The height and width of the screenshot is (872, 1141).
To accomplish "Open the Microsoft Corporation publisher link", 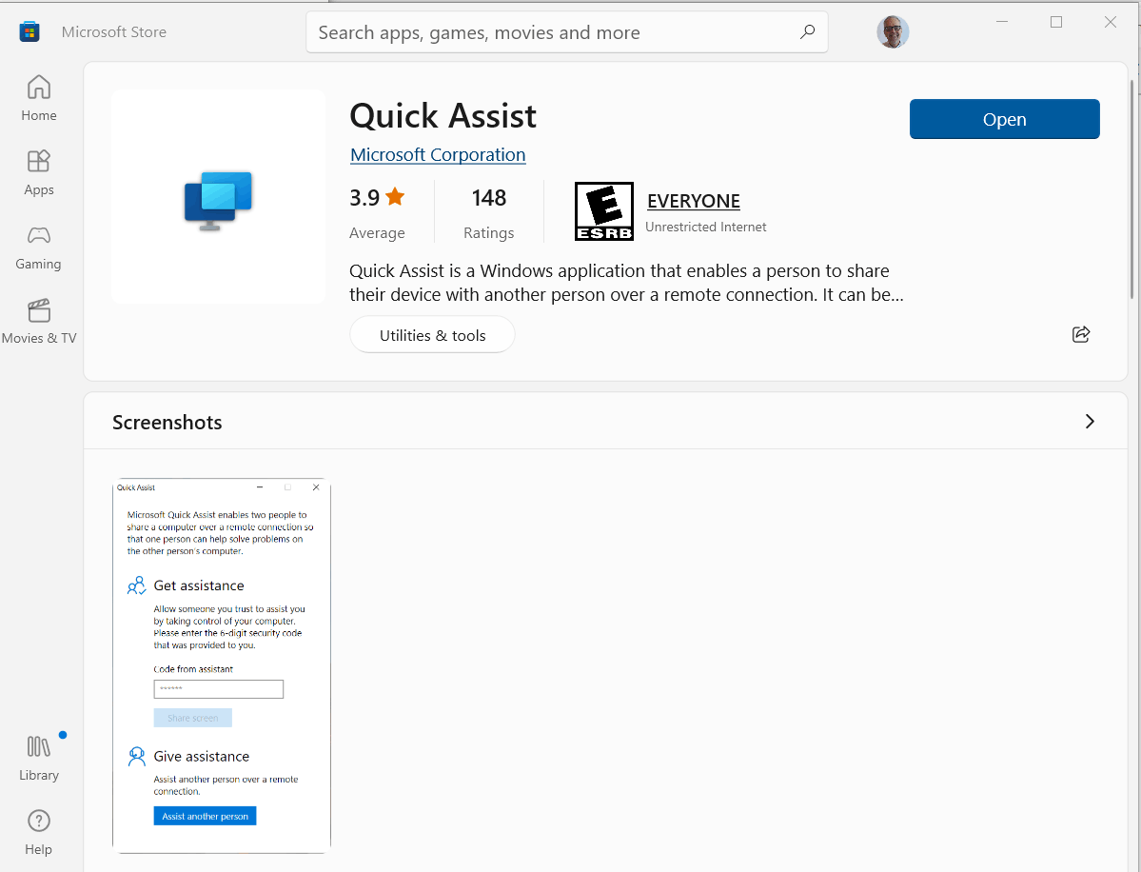I will 438,155.
